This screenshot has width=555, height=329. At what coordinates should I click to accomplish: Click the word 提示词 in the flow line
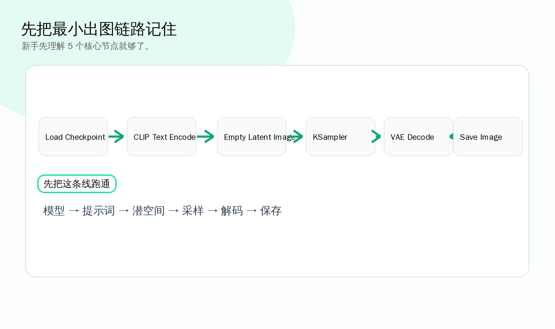pyautogui.click(x=98, y=211)
